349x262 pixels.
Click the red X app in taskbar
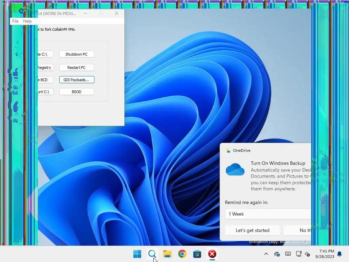pyautogui.click(x=212, y=254)
